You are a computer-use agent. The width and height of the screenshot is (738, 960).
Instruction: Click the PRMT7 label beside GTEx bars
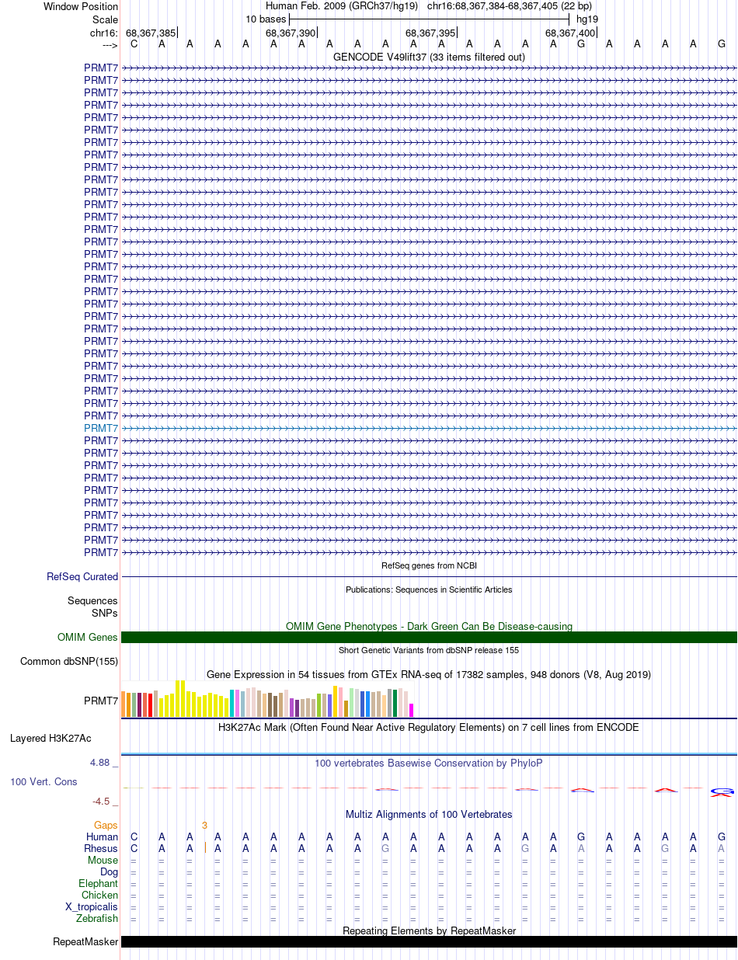coord(101,701)
